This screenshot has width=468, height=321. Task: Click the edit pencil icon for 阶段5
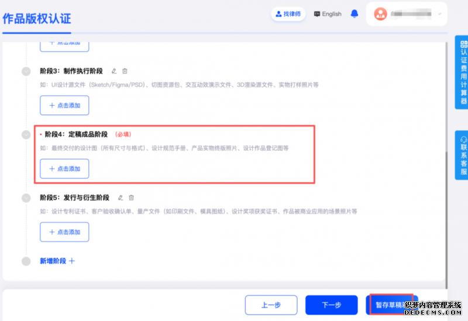[121, 198]
